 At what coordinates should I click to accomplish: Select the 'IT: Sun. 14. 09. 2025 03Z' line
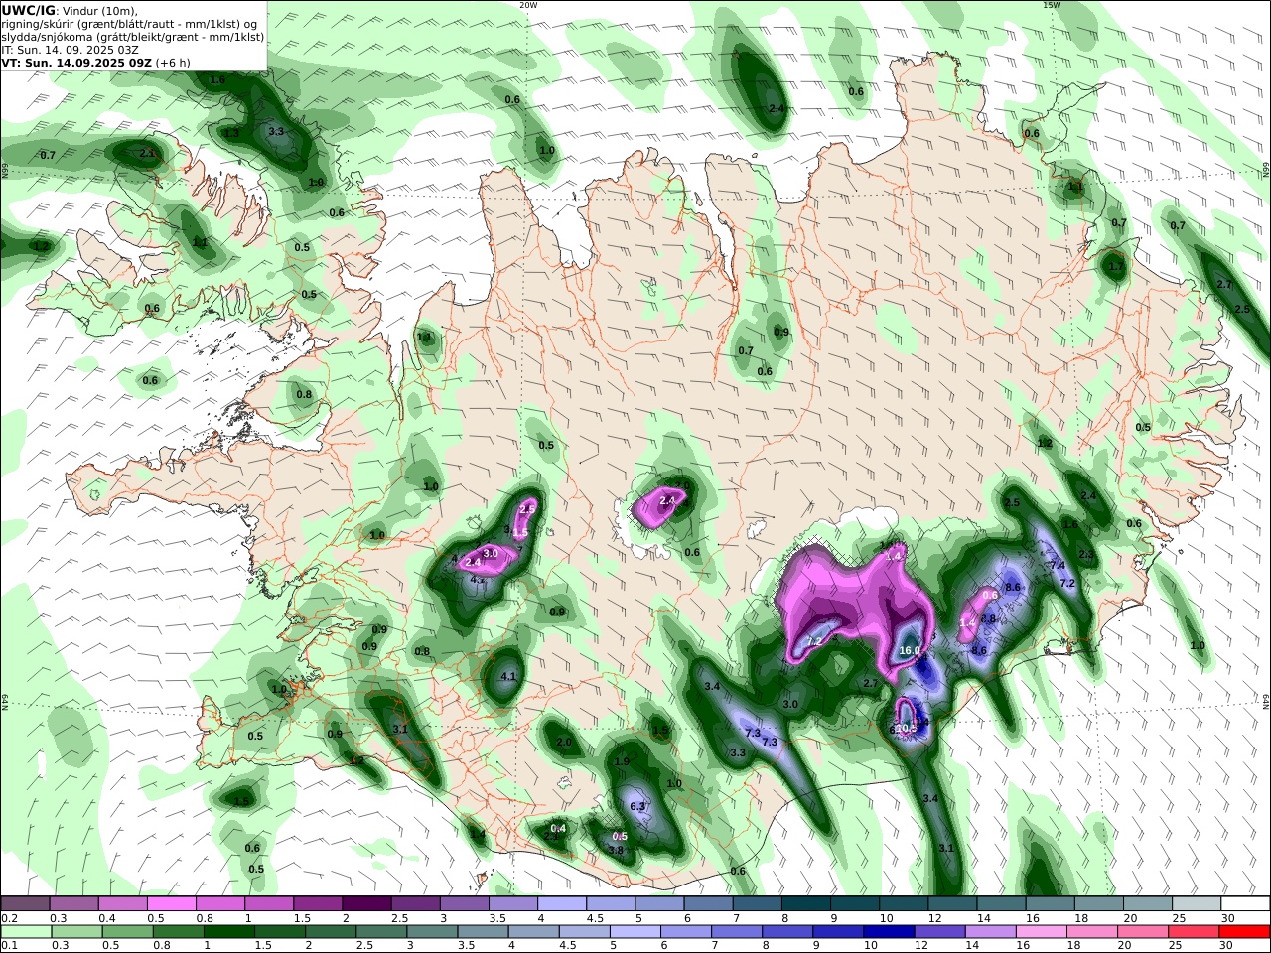(69, 50)
